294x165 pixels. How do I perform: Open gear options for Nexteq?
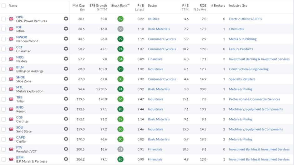66,59
